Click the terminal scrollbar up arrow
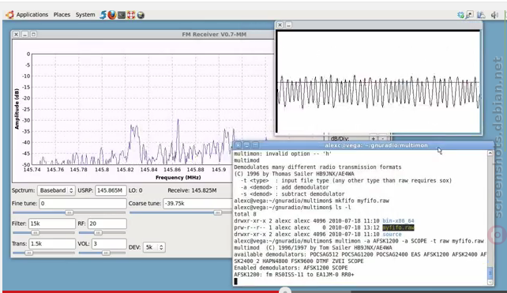The height and width of the screenshot is (293, 507). point(490,153)
